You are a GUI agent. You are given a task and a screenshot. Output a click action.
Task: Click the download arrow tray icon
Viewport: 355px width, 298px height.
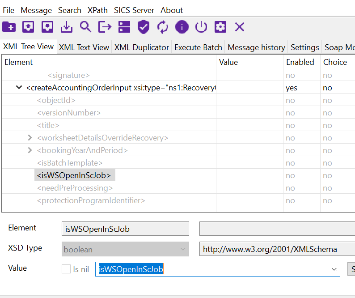pyautogui.click(x=66, y=27)
